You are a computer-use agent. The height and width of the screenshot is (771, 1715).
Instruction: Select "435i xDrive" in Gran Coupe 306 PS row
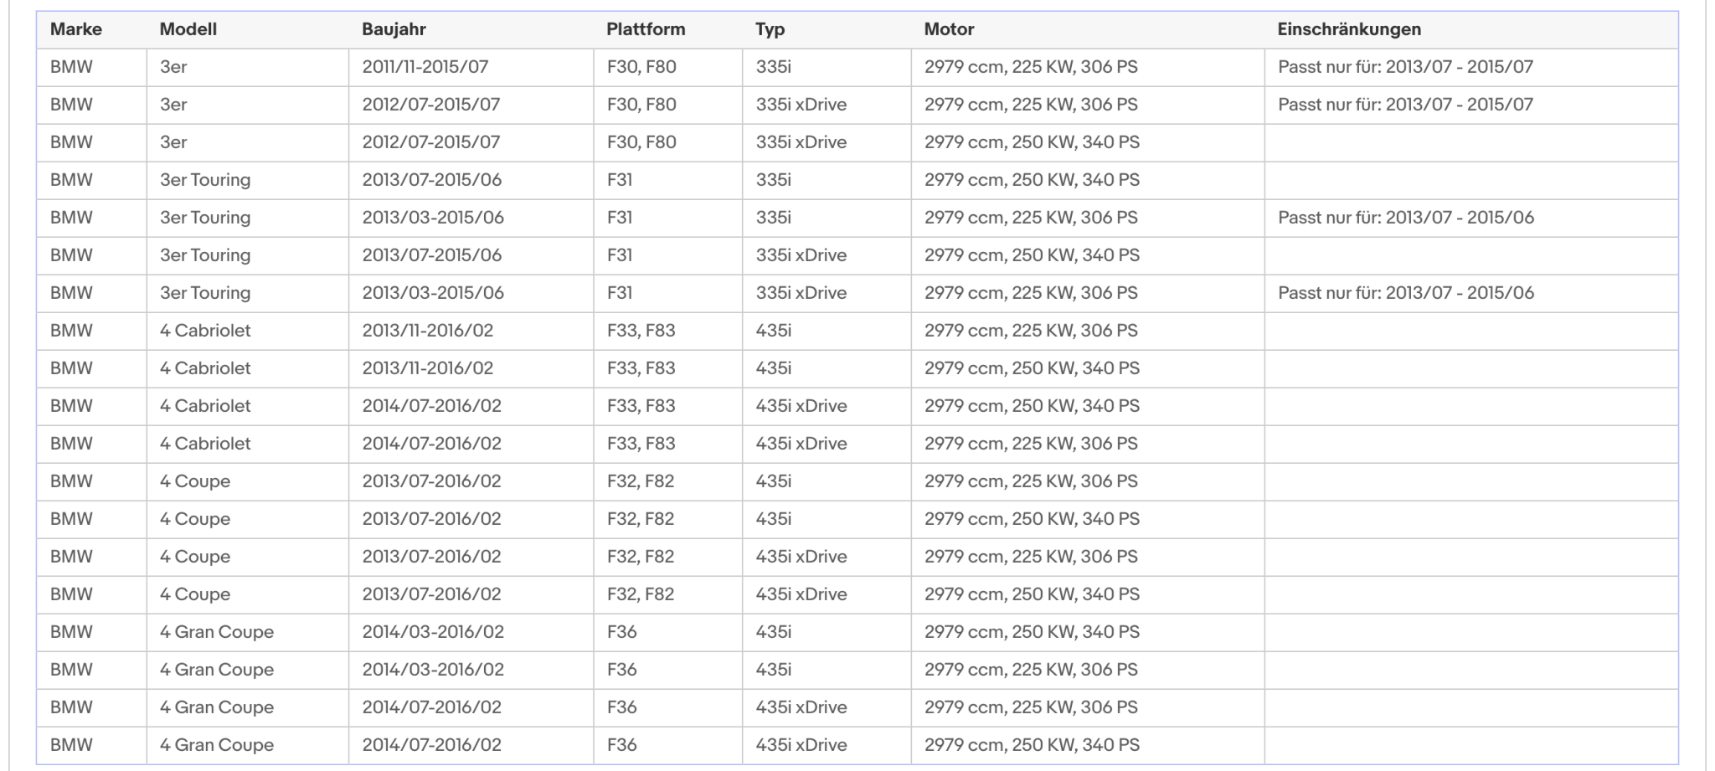[801, 707]
